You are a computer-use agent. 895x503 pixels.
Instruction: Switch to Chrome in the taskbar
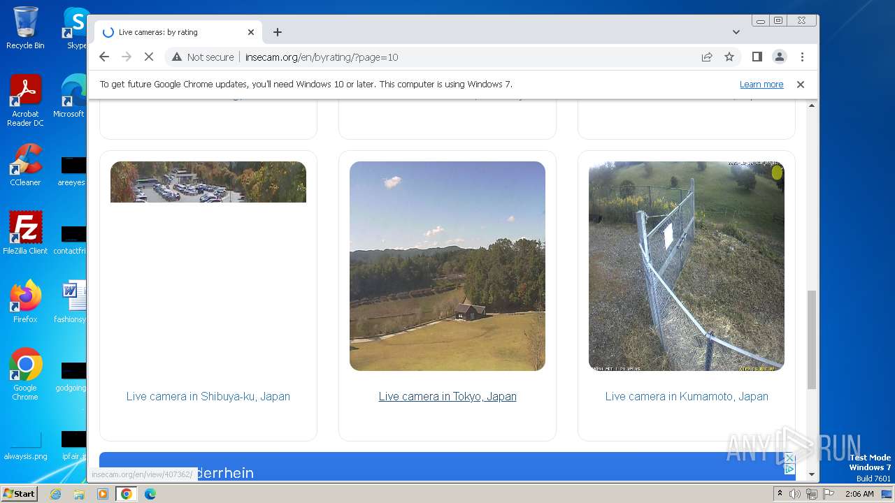point(127,494)
